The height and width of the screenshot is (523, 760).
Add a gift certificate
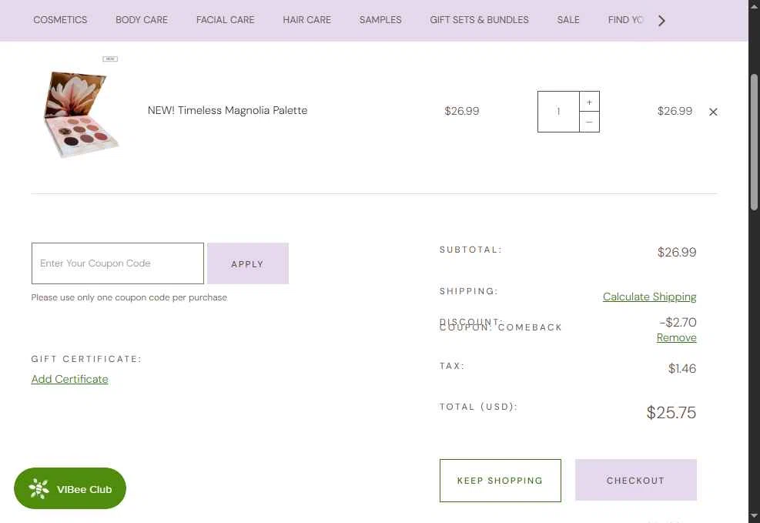coord(70,379)
